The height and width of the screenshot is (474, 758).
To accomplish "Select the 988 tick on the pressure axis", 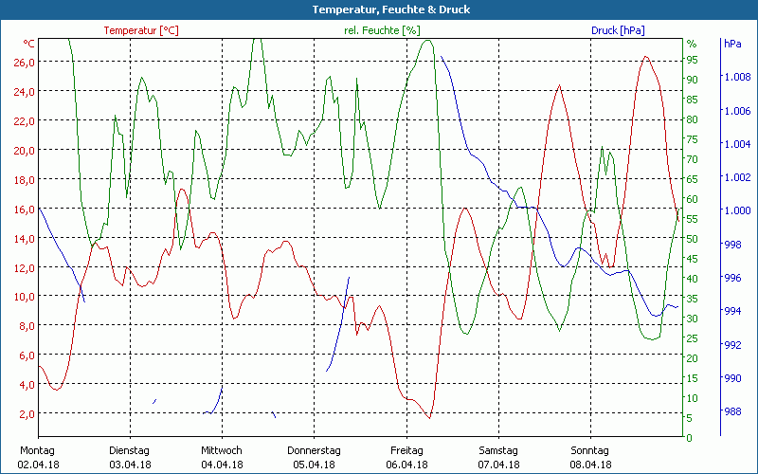I will pyautogui.click(x=732, y=410).
